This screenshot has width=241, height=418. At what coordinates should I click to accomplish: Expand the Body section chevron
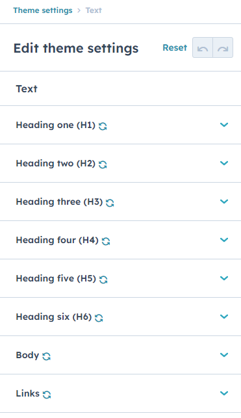click(x=224, y=355)
